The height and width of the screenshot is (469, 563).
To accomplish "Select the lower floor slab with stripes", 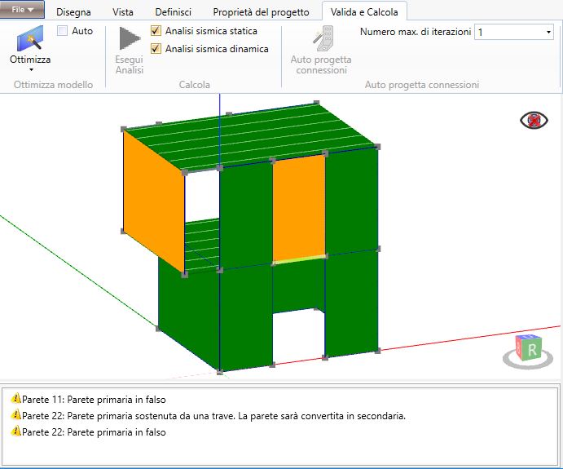I will coord(202,245).
